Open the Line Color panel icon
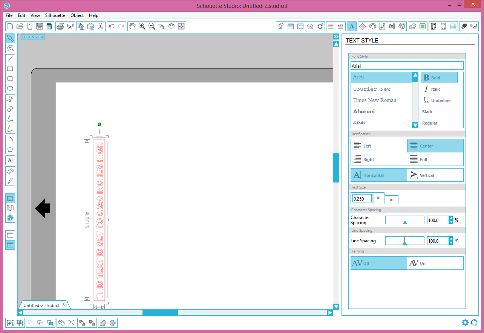This screenshot has width=484, height=333. coord(331,26)
